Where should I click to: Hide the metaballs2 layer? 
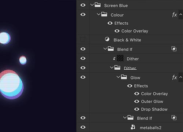[x=83, y=127]
